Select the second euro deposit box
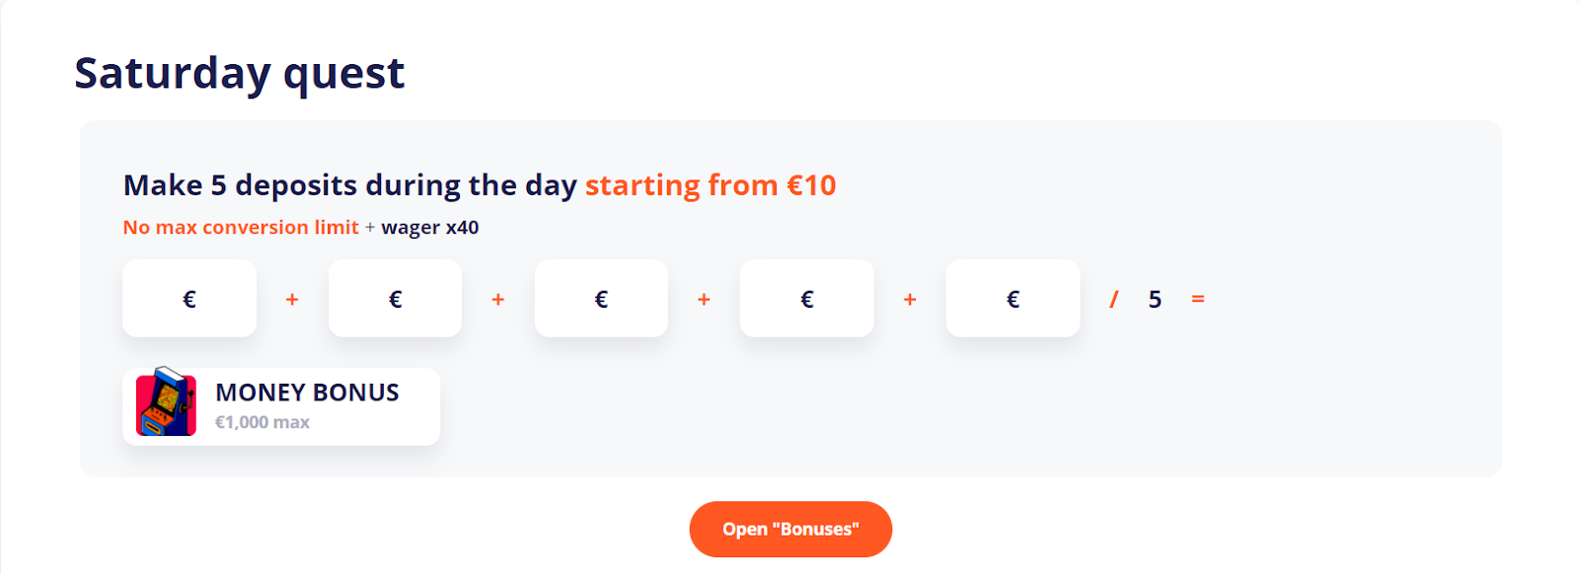The height and width of the screenshot is (574, 1579). coord(395,298)
